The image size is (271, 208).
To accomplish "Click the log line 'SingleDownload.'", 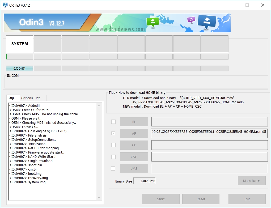I will [31, 161].
